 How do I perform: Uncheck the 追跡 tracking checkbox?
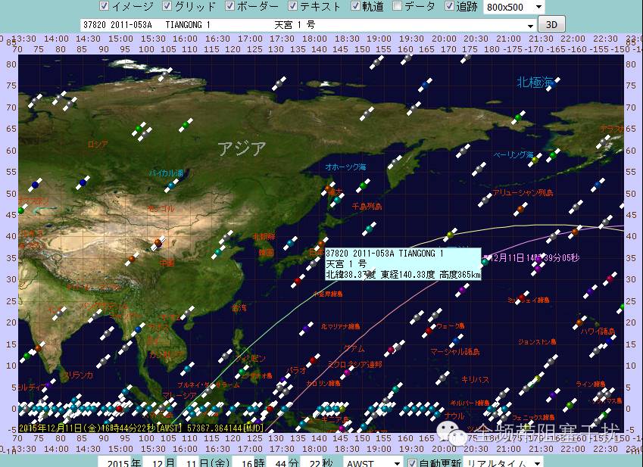coord(449,6)
